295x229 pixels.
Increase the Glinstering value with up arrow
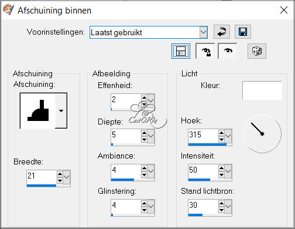pos(144,203)
